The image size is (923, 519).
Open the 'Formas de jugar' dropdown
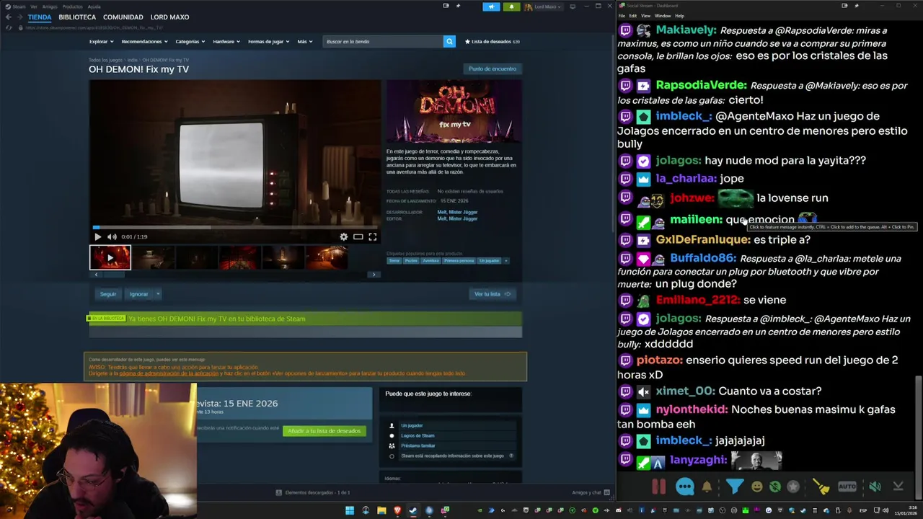268,41
